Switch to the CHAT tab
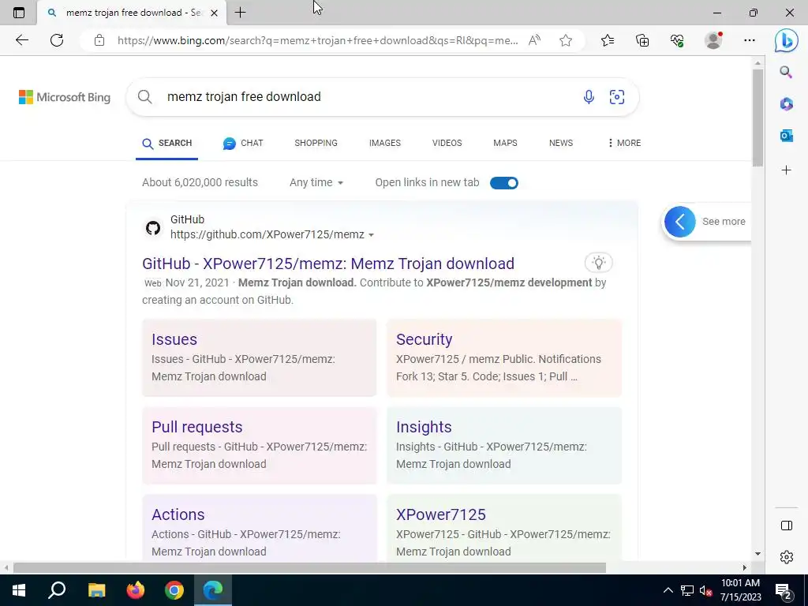808x606 pixels. point(243,144)
